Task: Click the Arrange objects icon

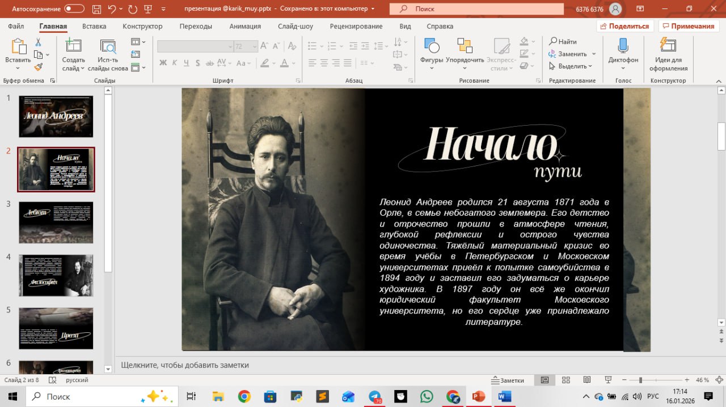Action: pos(465,46)
